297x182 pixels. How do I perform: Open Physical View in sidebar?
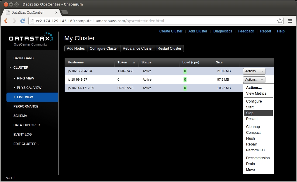pyautogui.click(x=29, y=88)
